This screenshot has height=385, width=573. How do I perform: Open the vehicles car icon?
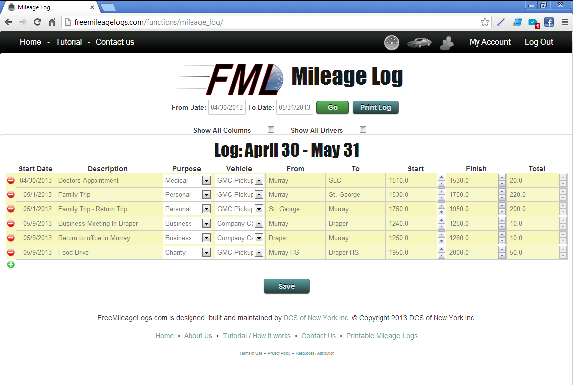[x=419, y=42]
